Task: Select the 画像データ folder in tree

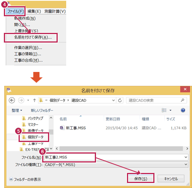Action: (x=33, y=130)
